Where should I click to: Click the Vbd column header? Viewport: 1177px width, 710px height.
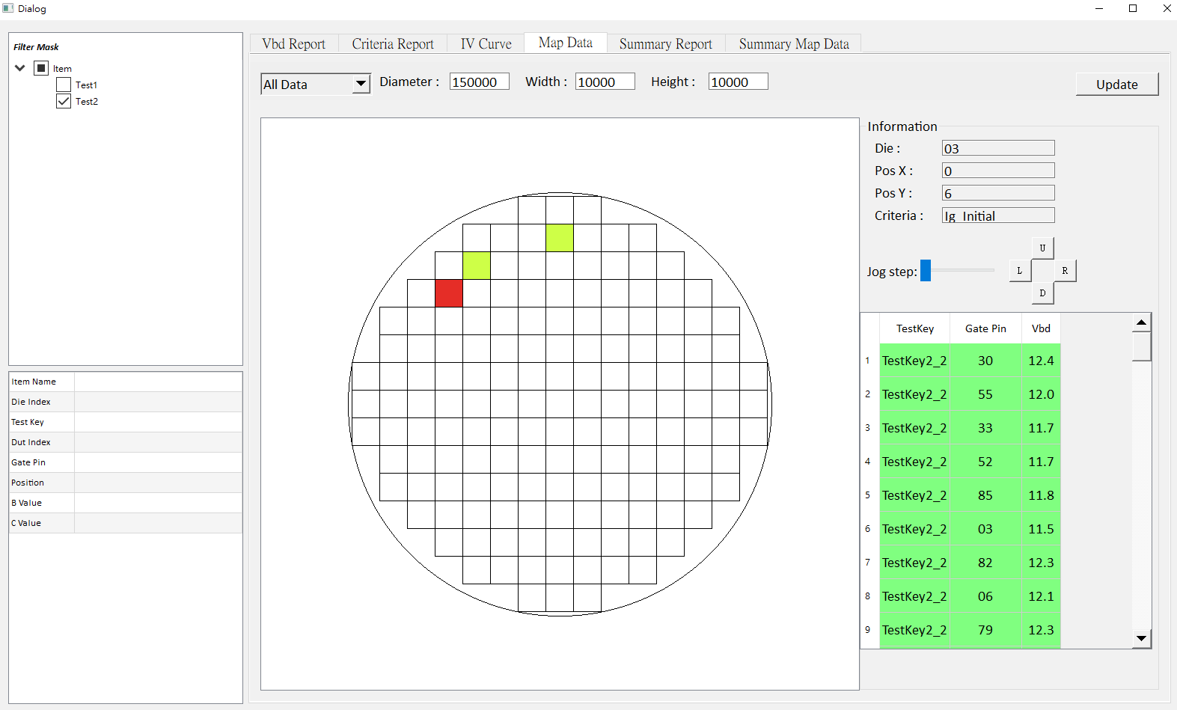(x=1041, y=328)
